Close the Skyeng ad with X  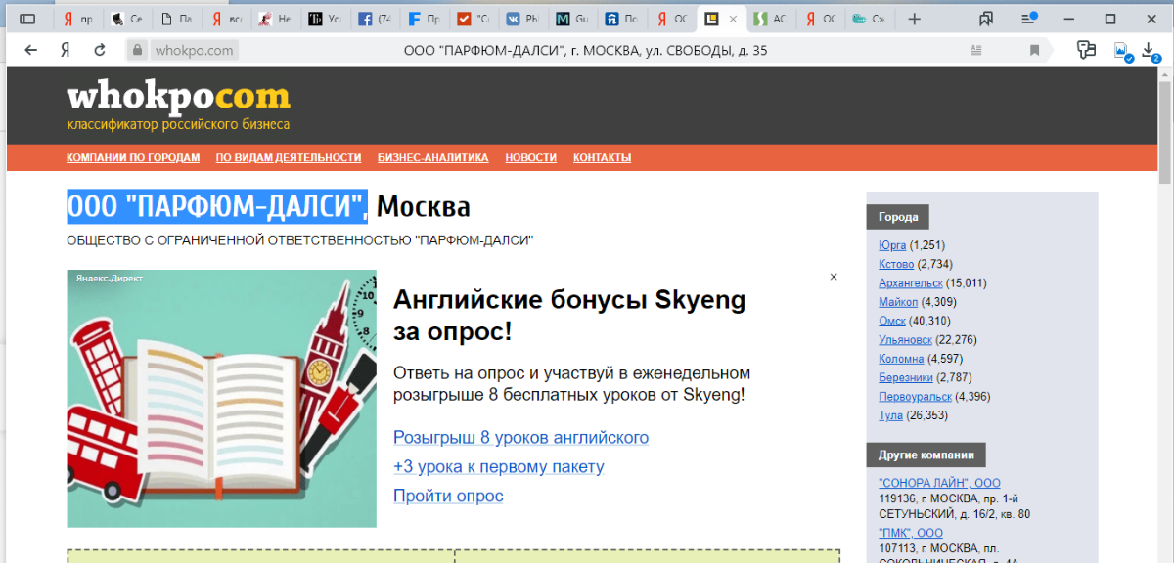(834, 277)
